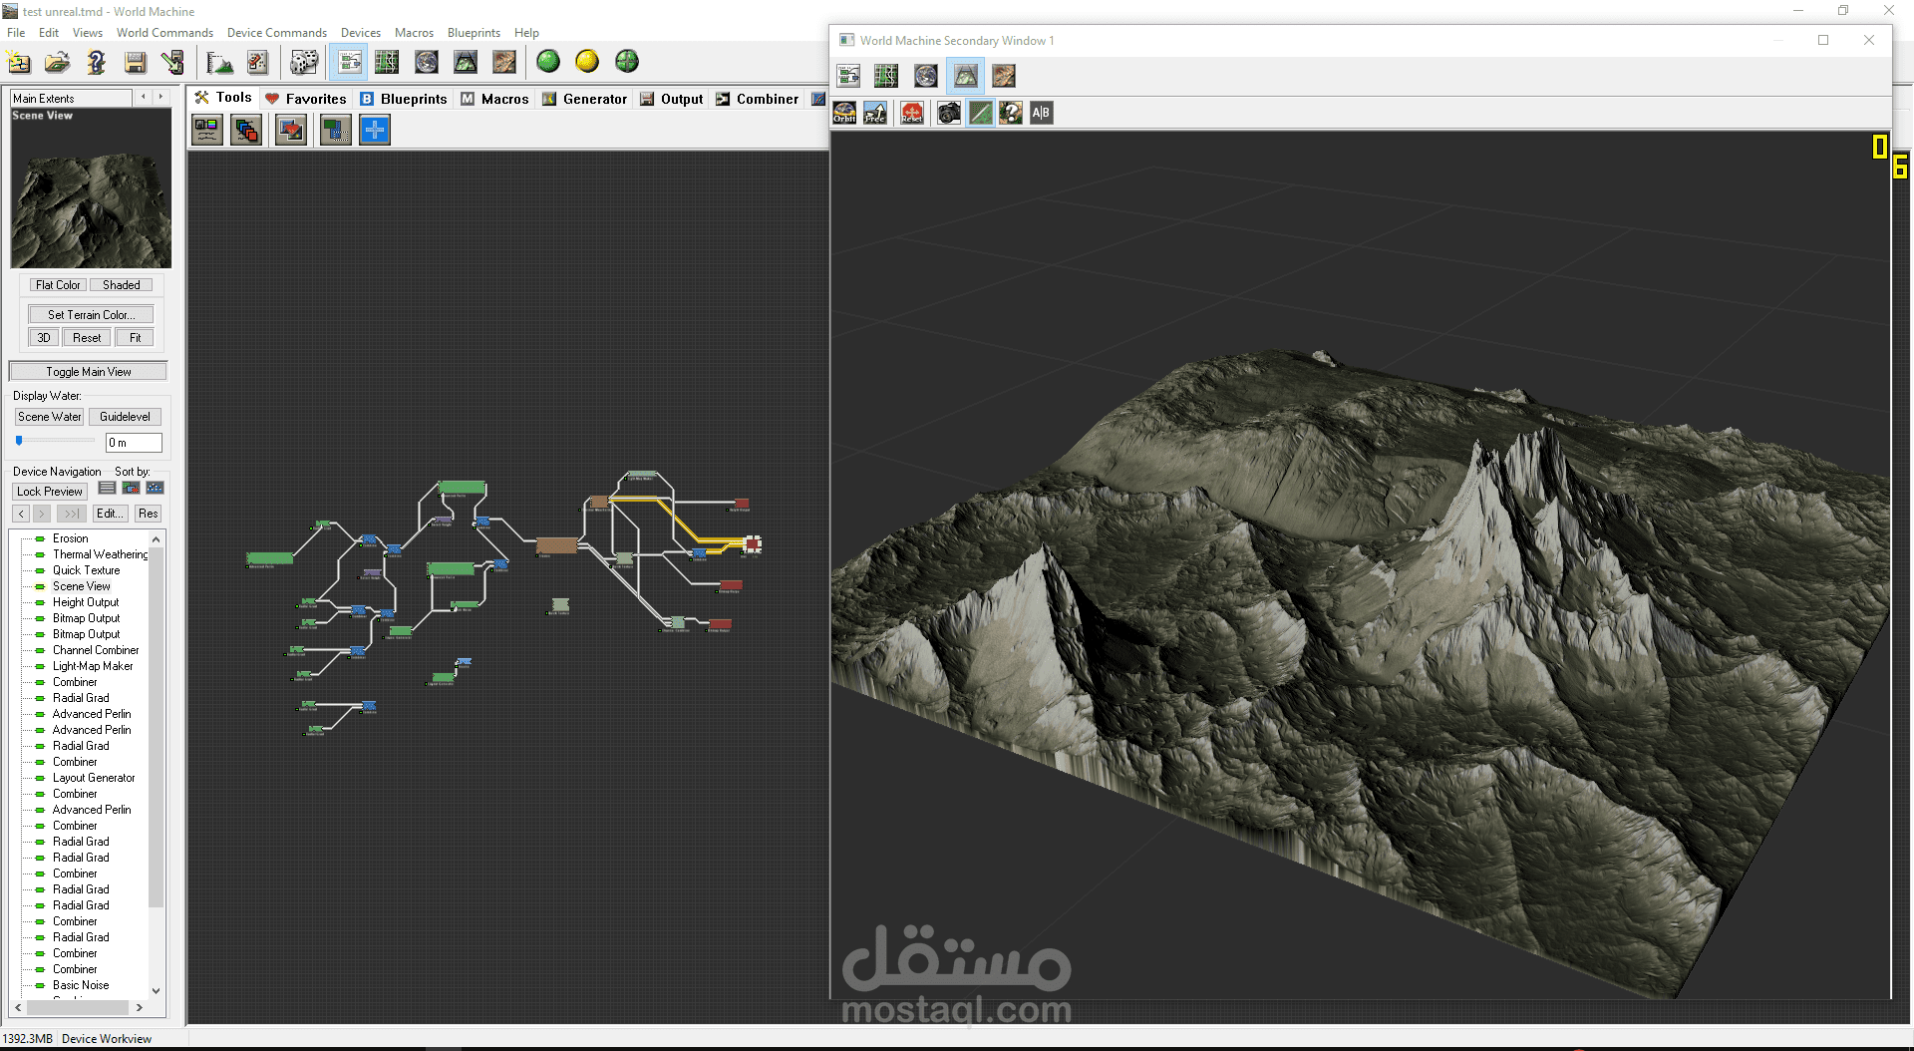The width and height of the screenshot is (1914, 1051).
Task: Click the project settings checklist icon
Action: tap(257, 62)
